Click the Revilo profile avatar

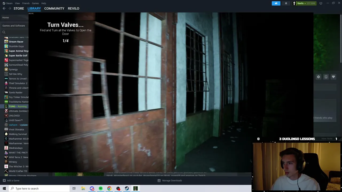tap(294, 3)
